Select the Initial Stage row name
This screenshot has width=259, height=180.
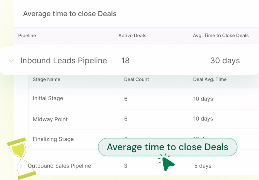click(48, 98)
